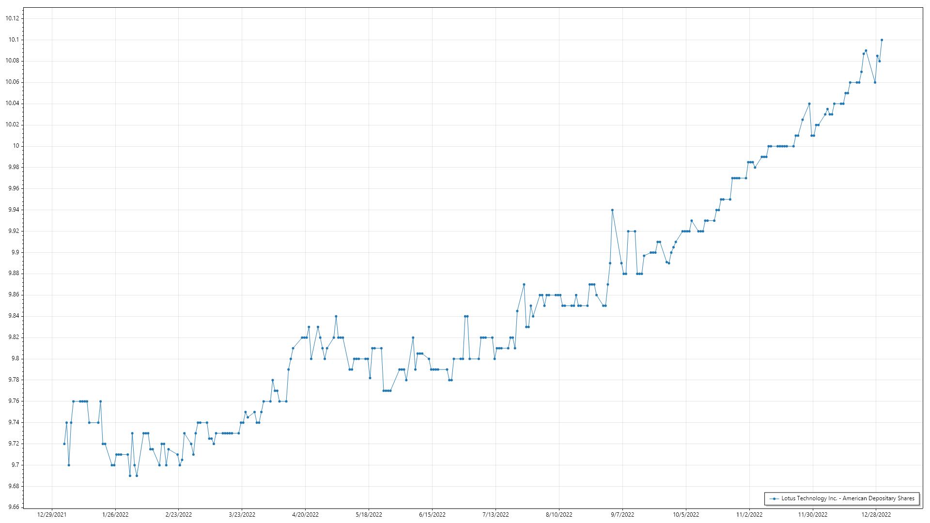Click the final data point at 10.1

pyautogui.click(x=882, y=40)
